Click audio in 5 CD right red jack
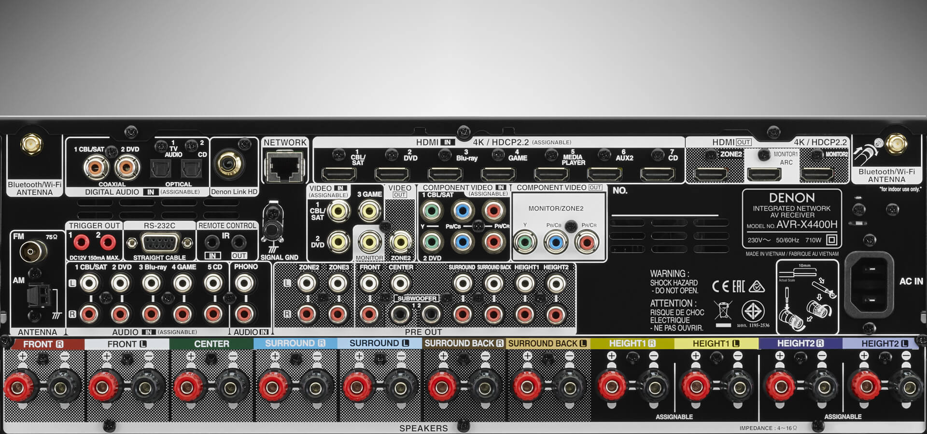Screen dimensions: 927x434 213,314
